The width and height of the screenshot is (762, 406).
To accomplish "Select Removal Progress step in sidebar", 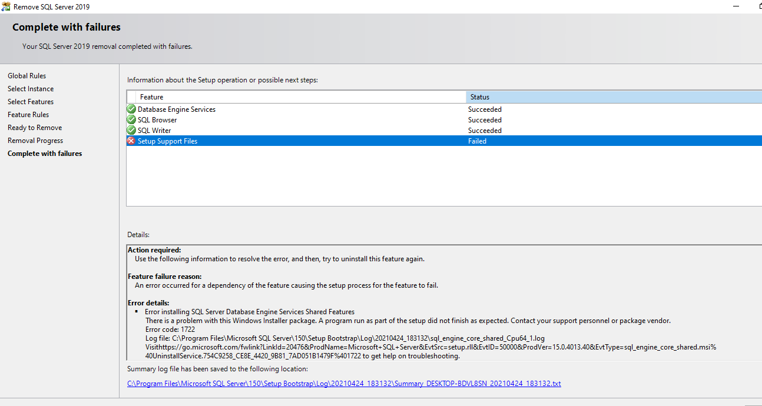I will (35, 140).
